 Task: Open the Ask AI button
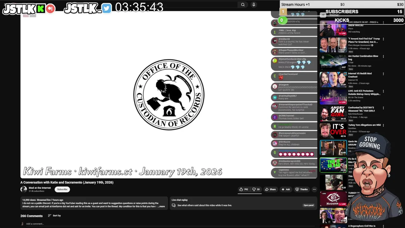click(x=286, y=189)
